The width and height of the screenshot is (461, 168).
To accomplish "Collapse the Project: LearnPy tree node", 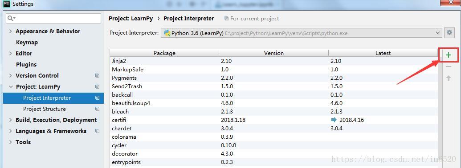I will coord(11,86).
